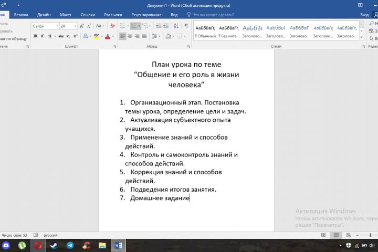
Task: Expand the highlight color dropdown arrow
Action: coord(102,36)
